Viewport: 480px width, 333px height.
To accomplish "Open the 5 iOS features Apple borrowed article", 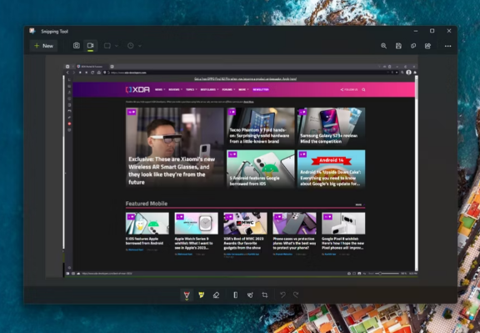I will 147,232.
